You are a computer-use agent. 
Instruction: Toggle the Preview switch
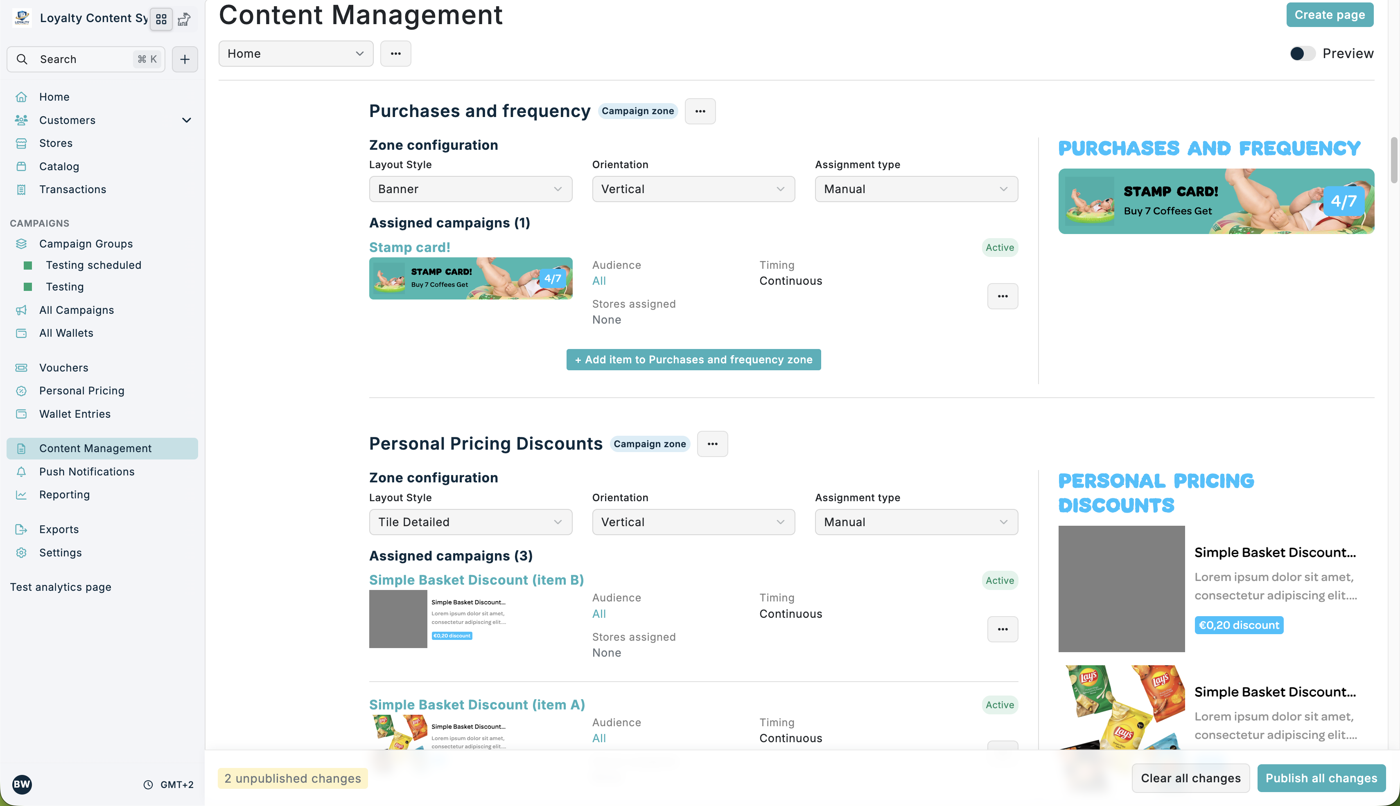pos(1302,54)
